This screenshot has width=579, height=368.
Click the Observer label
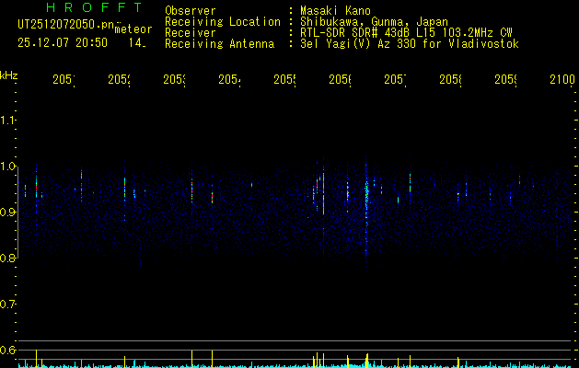(x=191, y=11)
